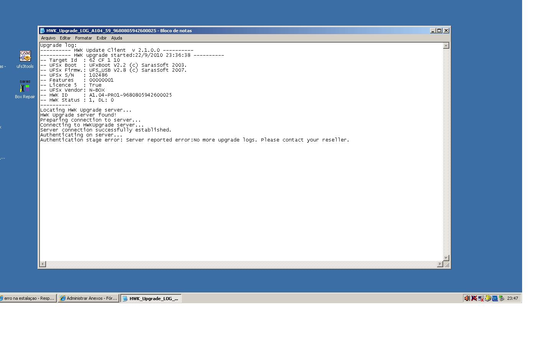
Task: Click the 'Authentication stage error' line
Action: pos(195,140)
